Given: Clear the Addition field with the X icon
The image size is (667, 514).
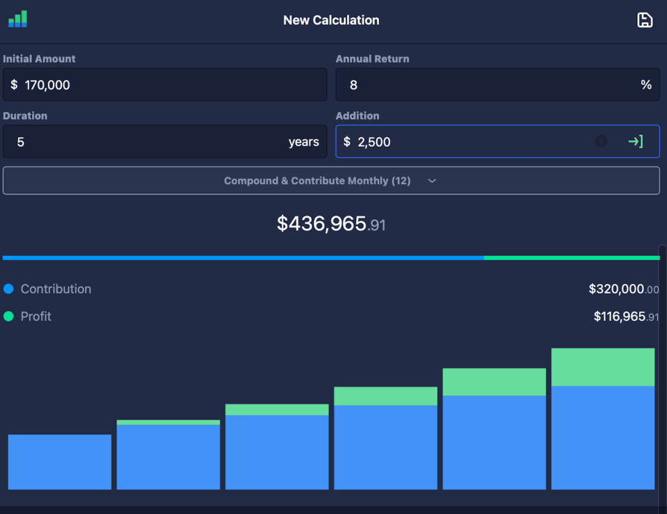Looking at the screenshot, I should 601,142.
